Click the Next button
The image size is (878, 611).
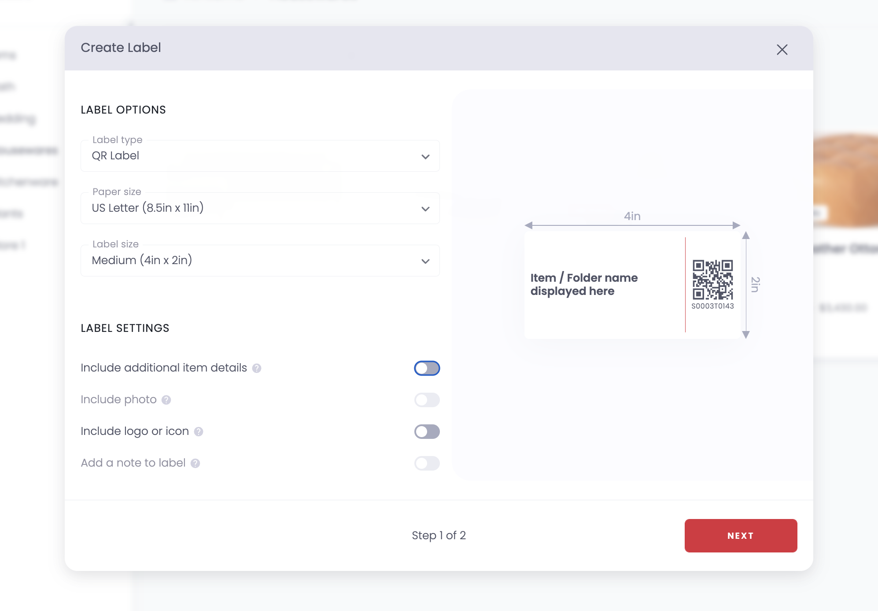pos(740,536)
